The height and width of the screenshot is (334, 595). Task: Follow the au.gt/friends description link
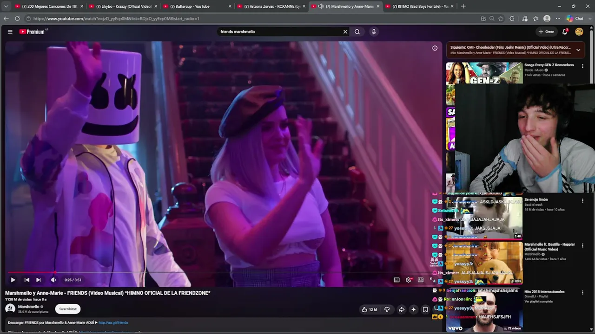(x=113, y=322)
